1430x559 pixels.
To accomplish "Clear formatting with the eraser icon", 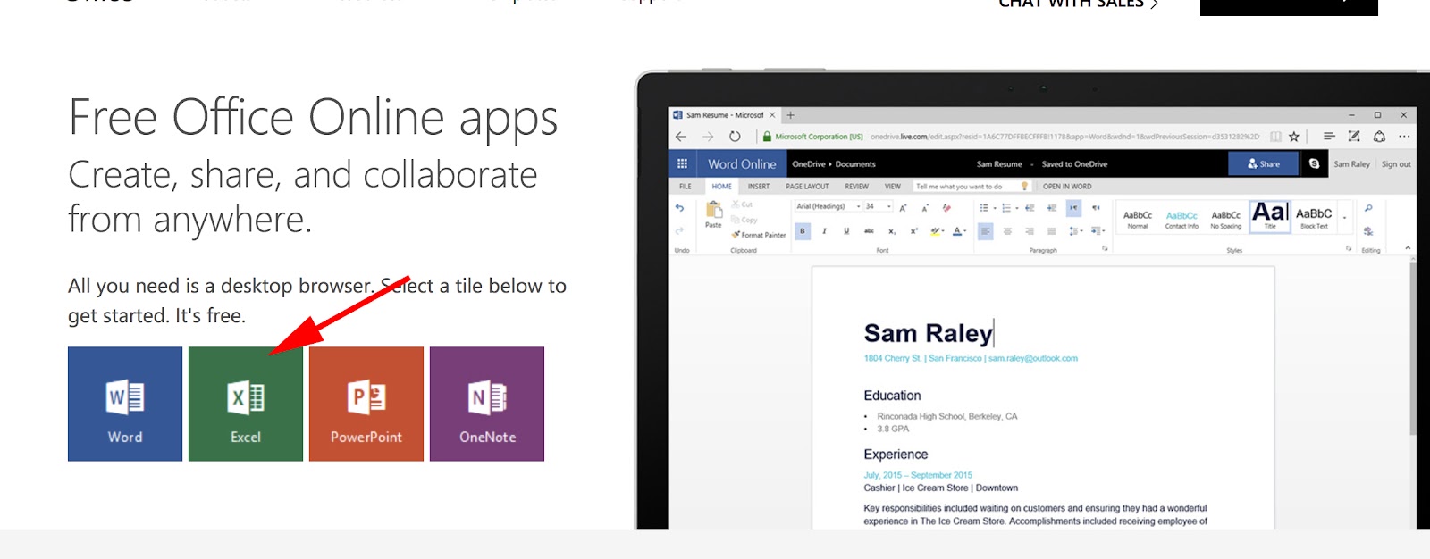I will pyautogui.click(x=946, y=207).
